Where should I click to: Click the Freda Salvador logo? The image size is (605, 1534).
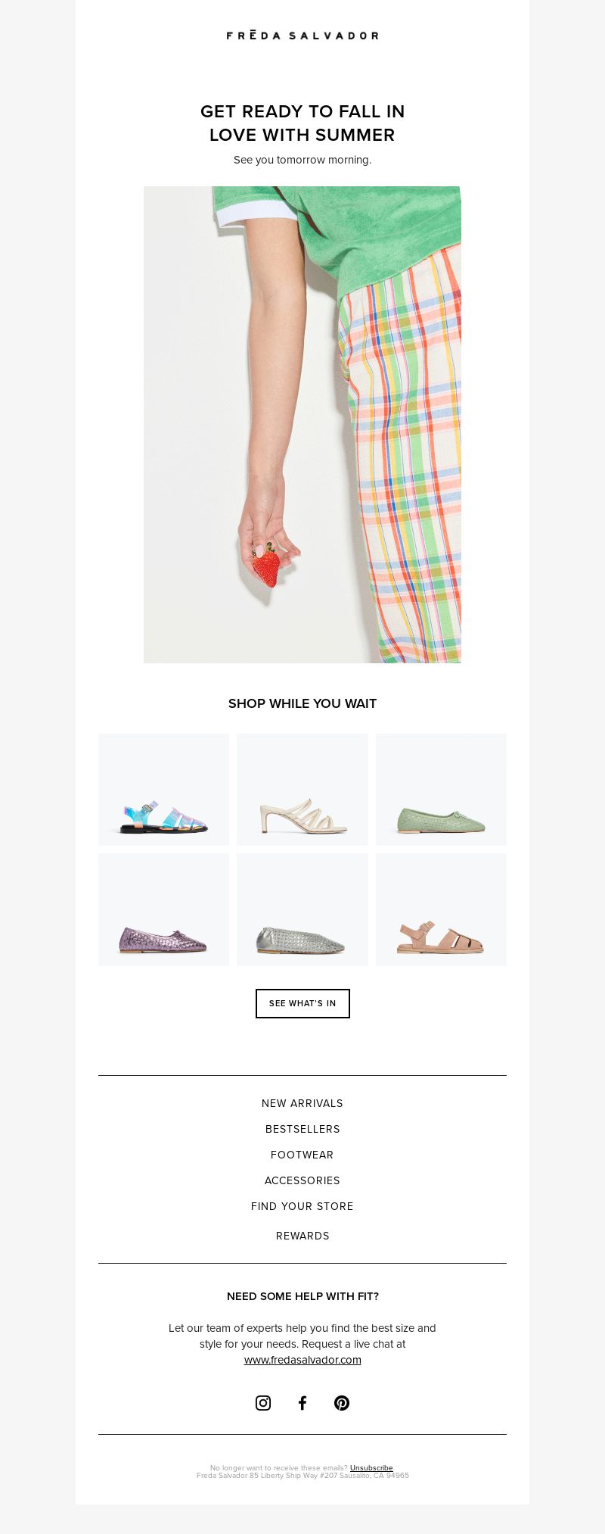[302, 35]
